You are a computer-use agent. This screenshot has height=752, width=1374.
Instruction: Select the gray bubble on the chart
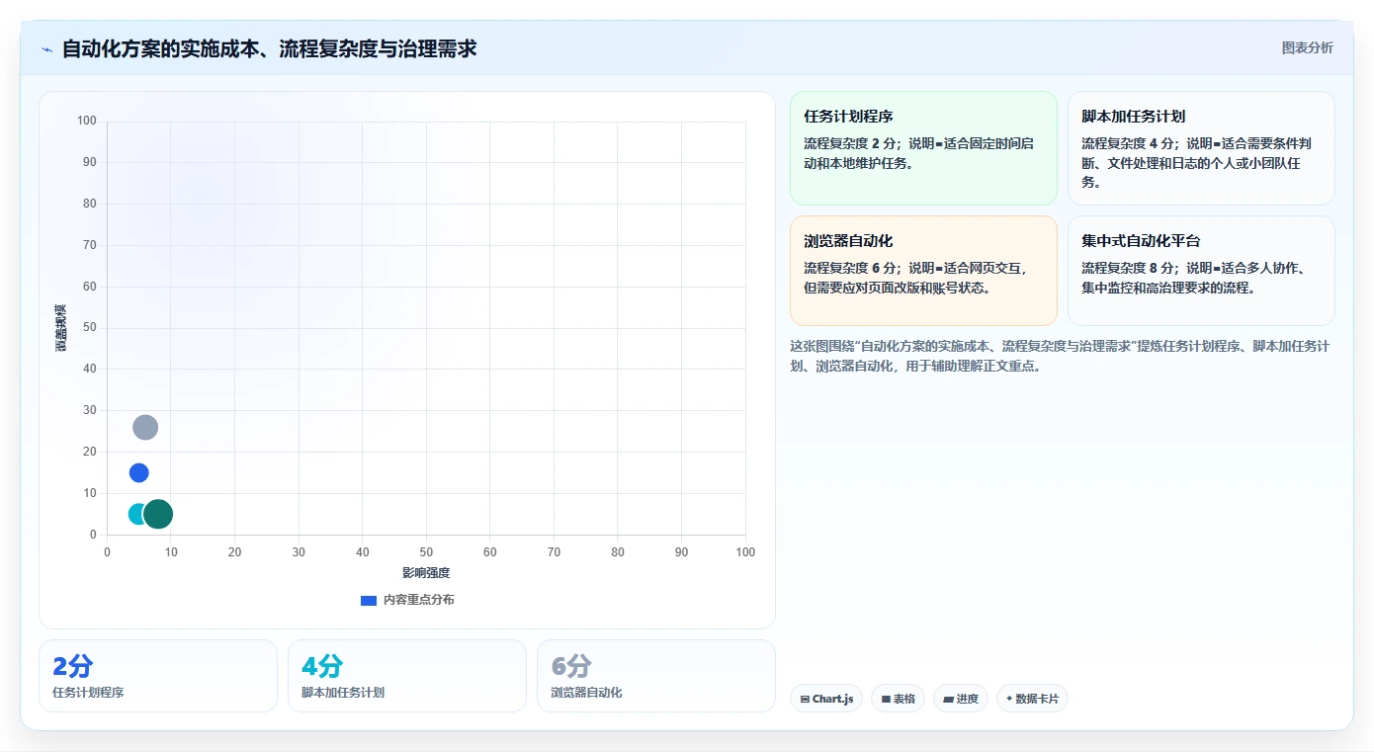point(145,427)
